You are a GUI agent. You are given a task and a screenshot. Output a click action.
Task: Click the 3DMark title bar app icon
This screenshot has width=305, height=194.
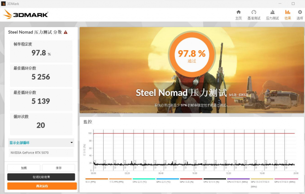click(x=3, y=4)
